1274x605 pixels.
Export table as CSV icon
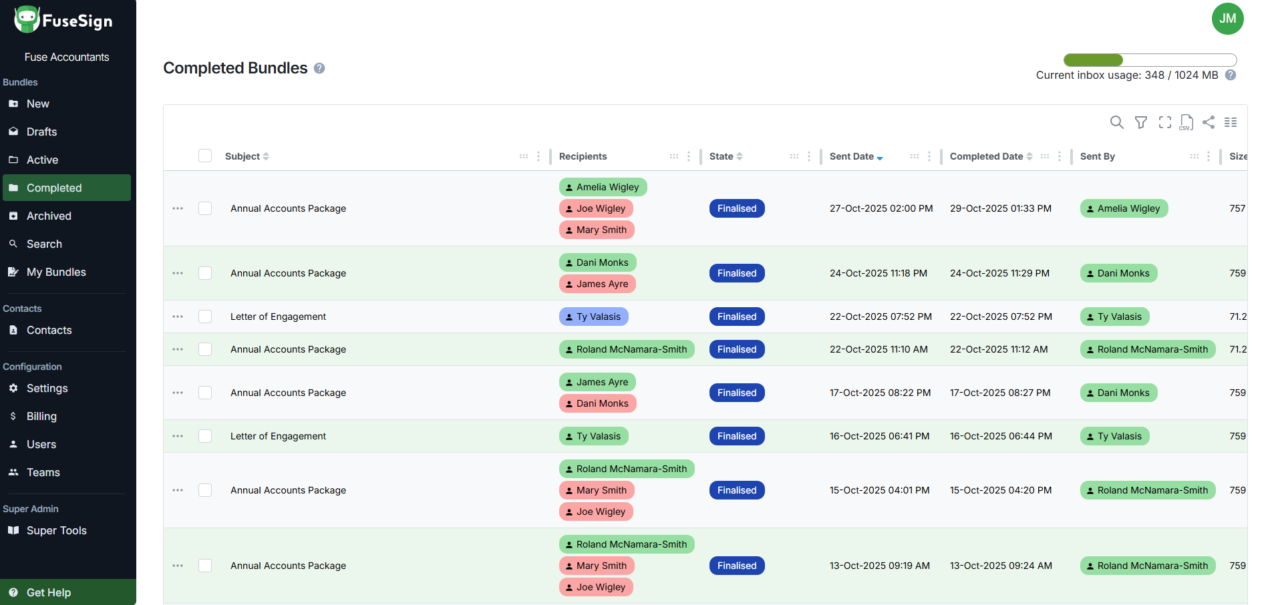pyautogui.click(x=1186, y=122)
